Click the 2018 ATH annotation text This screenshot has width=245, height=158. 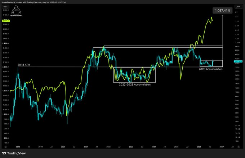(x=23, y=65)
